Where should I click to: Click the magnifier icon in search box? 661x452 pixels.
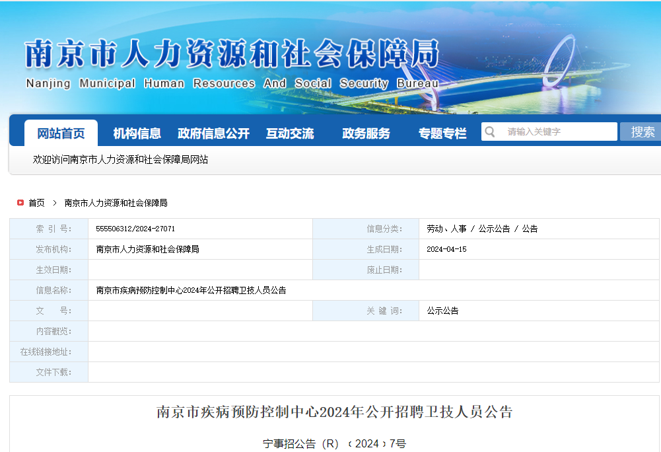489,132
